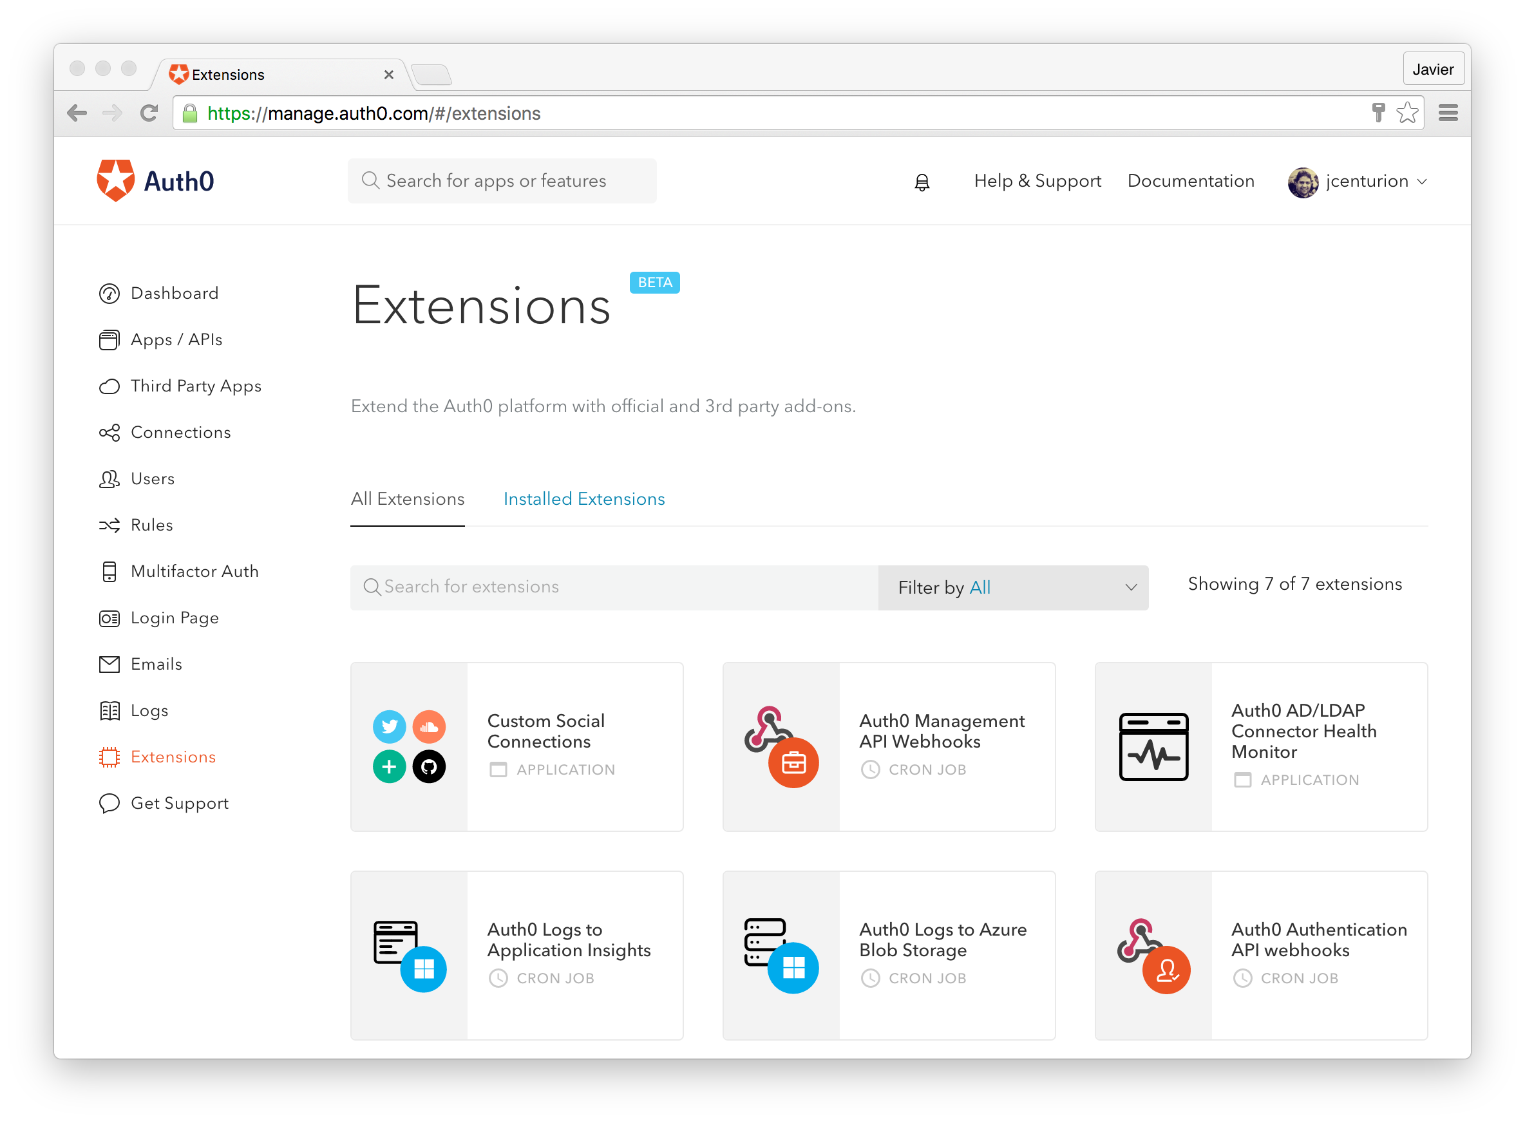Click the Users sidebar icon
The height and width of the screenshot is (1123, 1525).
pyautogui.click(x=109, y=478)
